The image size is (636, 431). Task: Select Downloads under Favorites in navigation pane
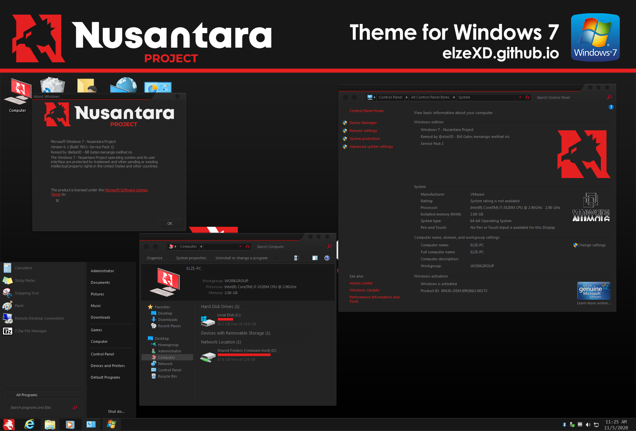pos(168,320)
